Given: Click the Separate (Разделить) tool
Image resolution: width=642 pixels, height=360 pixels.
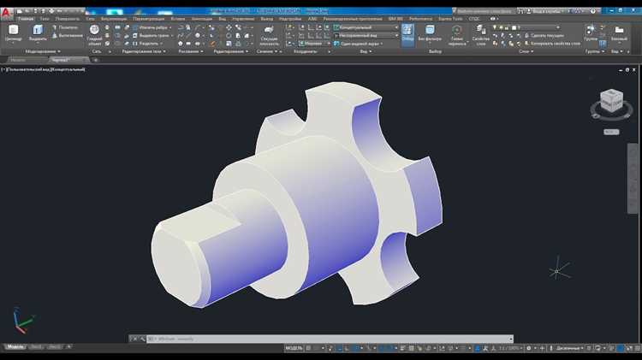Looking at the screenshot, I should coord(147,44).
